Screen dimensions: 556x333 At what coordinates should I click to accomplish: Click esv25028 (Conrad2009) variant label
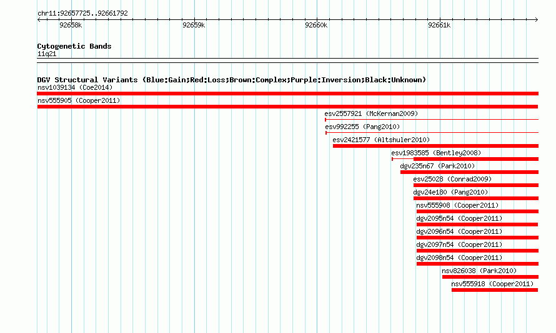click(452, 179)
